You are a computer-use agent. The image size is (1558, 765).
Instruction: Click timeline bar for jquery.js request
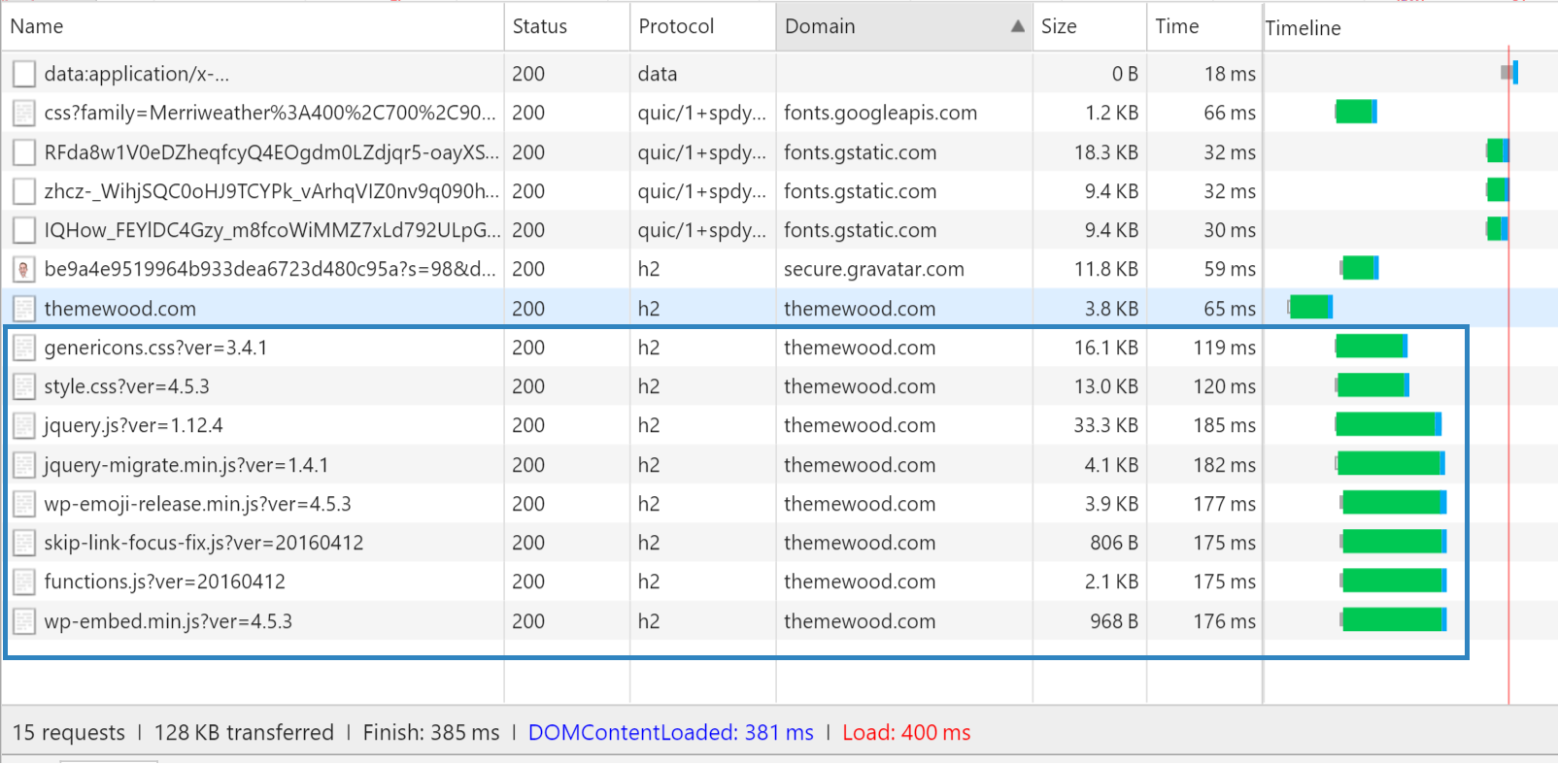tap(1388, 424)
